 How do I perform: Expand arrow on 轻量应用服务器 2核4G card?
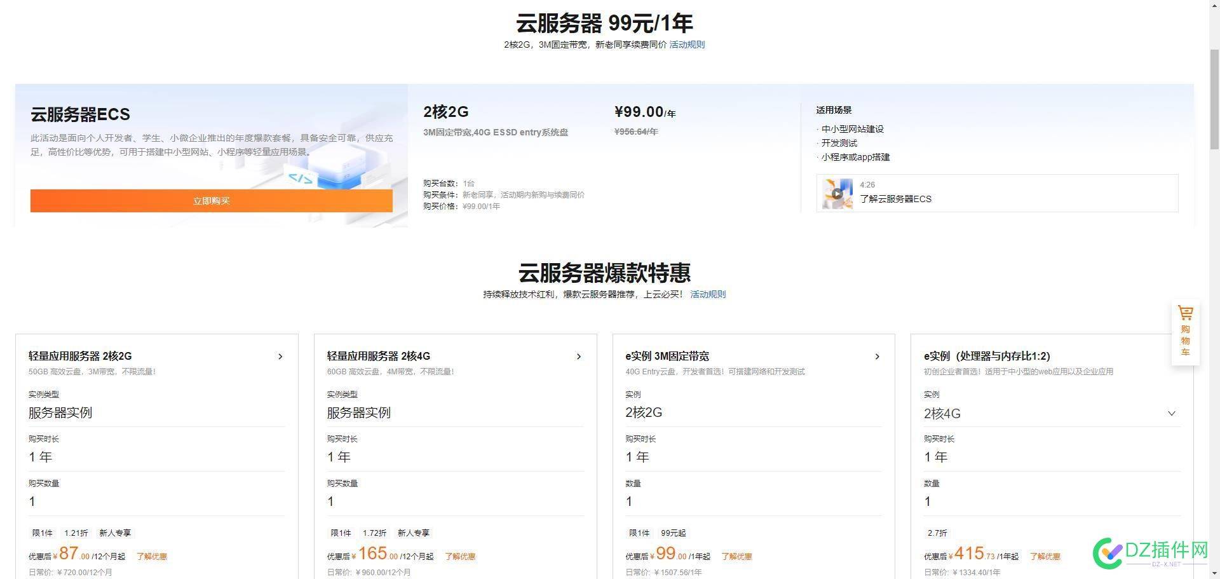click(x=579, y=357)
